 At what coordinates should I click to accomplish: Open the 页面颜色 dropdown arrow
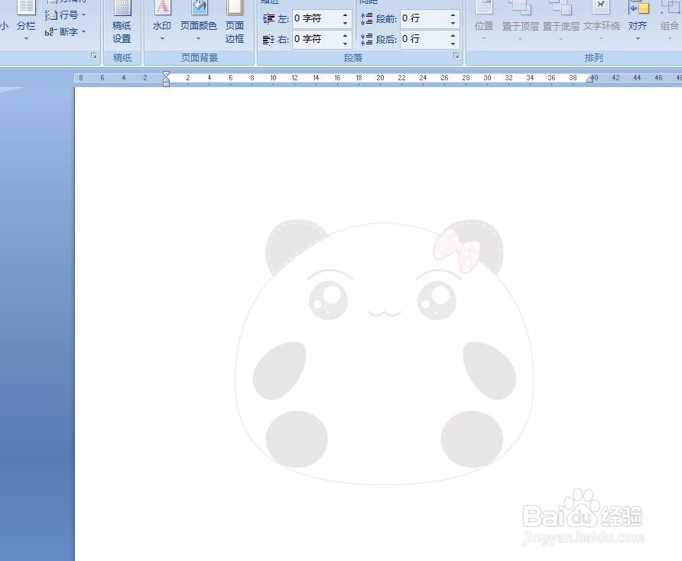coord(198,39)
